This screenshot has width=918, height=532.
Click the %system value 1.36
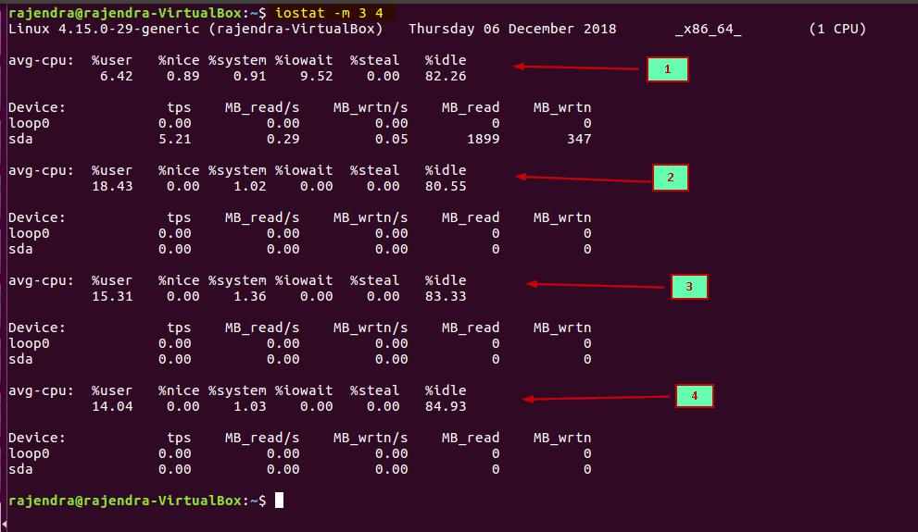pyautogui.click(x=250, y=296)
